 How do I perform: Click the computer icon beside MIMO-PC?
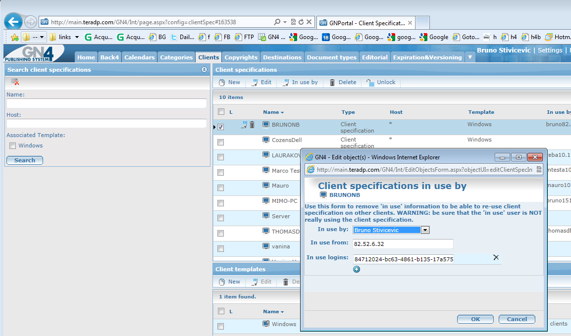pos(266,200)
